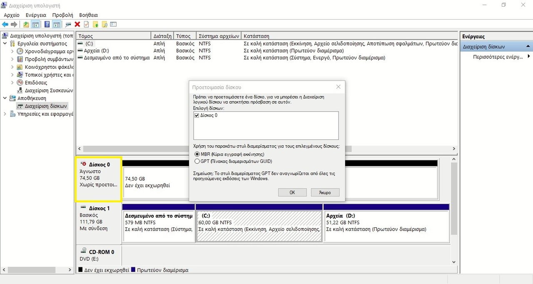533x284 pixels.
Task: Select the MBR partition style radio button
Action: [197, 154]
